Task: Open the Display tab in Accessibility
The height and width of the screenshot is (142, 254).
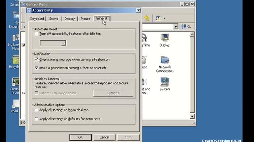Action: [69, 19]
